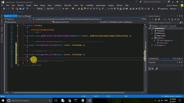The image size is (184, 103).
Task: Click the Property Pages wrench icon
Action: pyautogui.click(x=156, y=69)
